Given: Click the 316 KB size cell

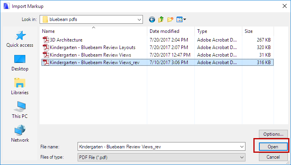Looking at the screenshot, I should (264, 63).
